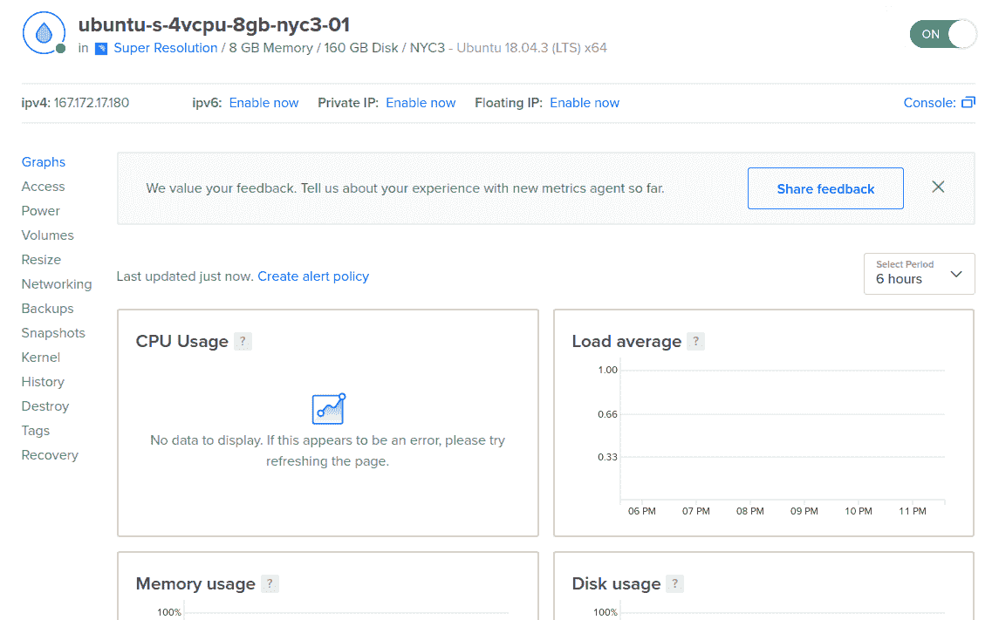Click the 1.00 axis value on Load average chart

tap(607, 370)
